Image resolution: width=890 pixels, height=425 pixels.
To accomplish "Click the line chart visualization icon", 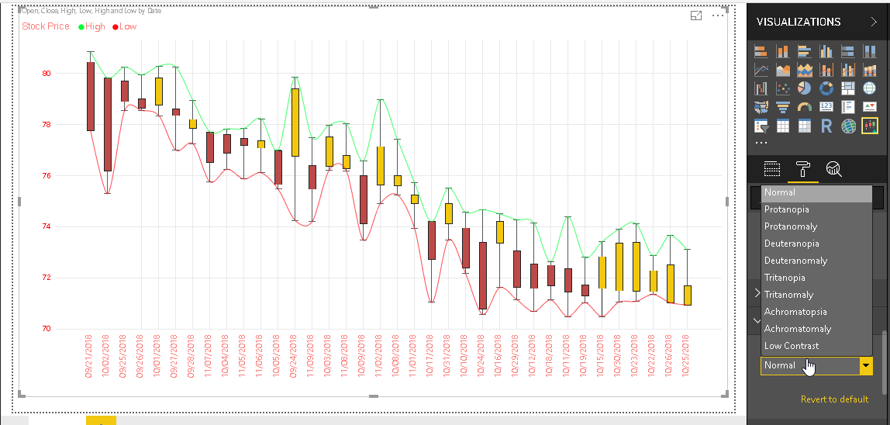I will click(761, 70).
